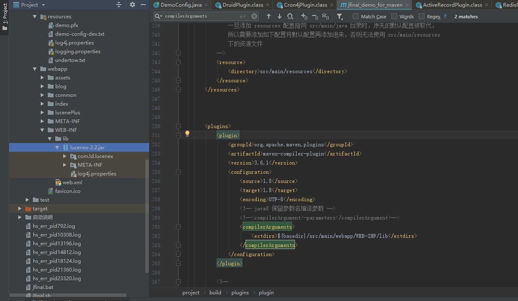Click the 'plugins' breadcrumb

pyautogui.click(x=240, y=293)
